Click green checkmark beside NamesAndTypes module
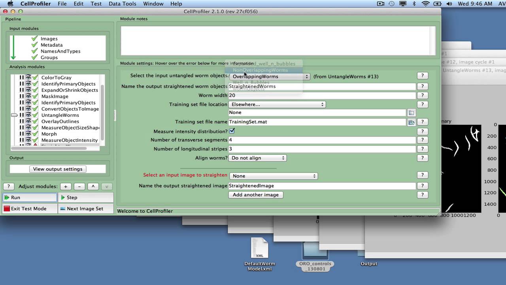 pyautogui.click(x=34, y=51)
